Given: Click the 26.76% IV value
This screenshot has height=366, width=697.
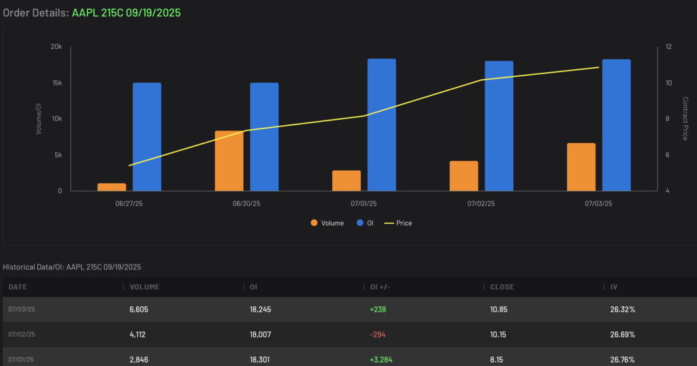Looking at the screenshot, I should [x=622, y=359].
